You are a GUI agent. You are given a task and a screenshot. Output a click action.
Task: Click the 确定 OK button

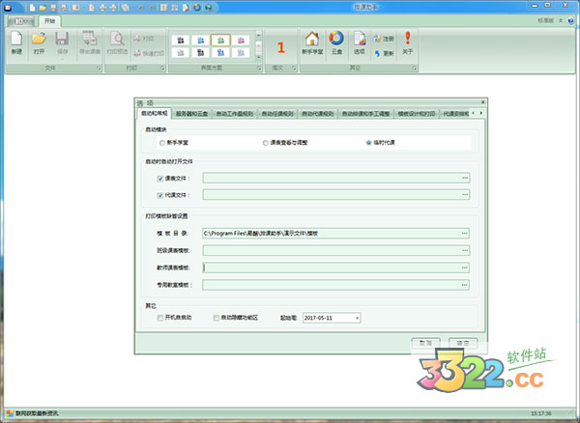point(463,343)
